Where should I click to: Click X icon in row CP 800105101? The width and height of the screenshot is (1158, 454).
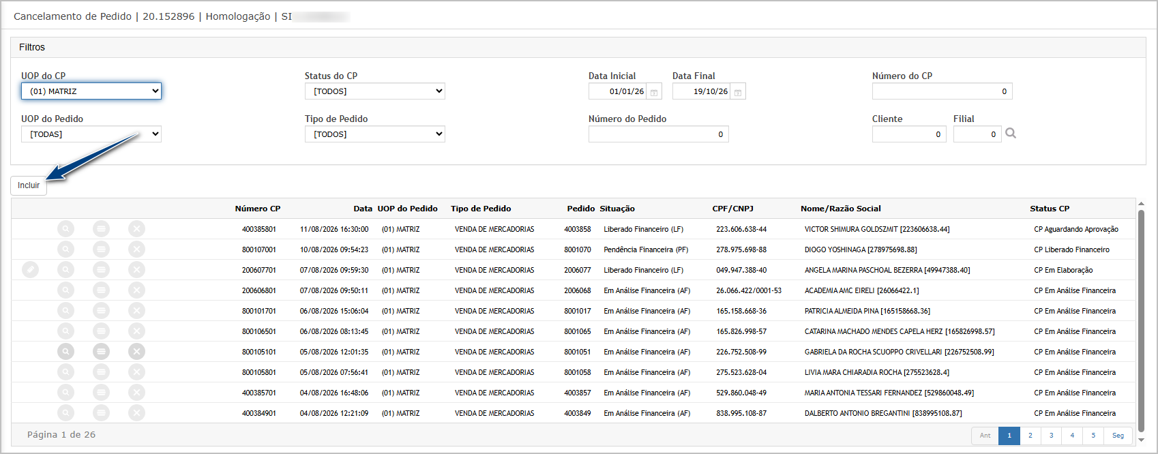pyautogui.click(x=136, y=352)
